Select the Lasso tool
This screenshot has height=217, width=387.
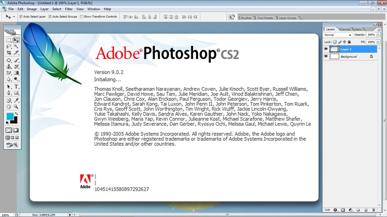coord(9,46)
